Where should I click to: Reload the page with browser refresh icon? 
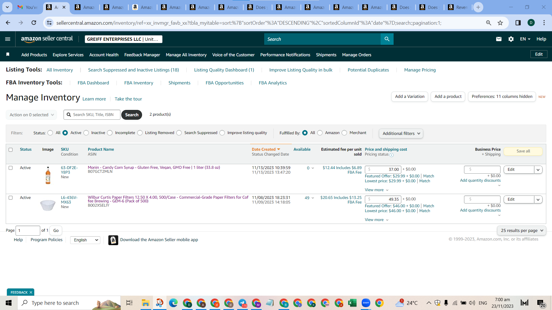click(34, 23)
